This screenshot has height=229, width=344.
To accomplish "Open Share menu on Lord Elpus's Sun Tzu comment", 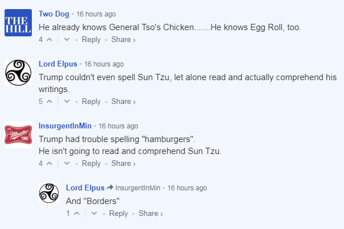I will point(123,102).
